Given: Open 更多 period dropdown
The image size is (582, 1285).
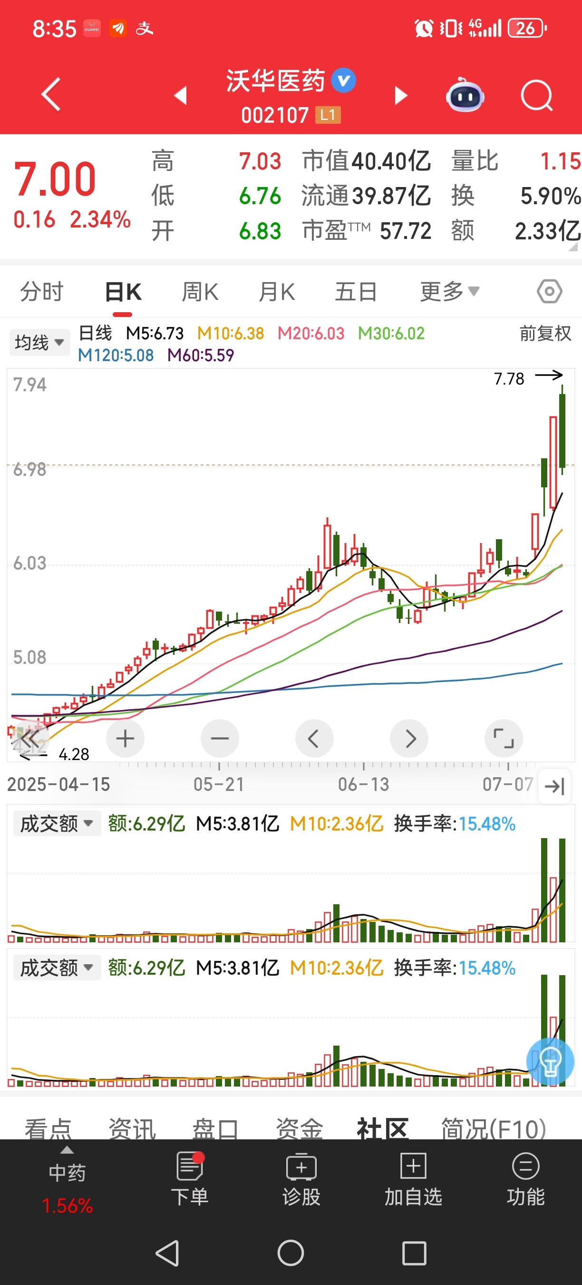Looking at the screenshot, I should pyautogui.click(x=449, y=291).
